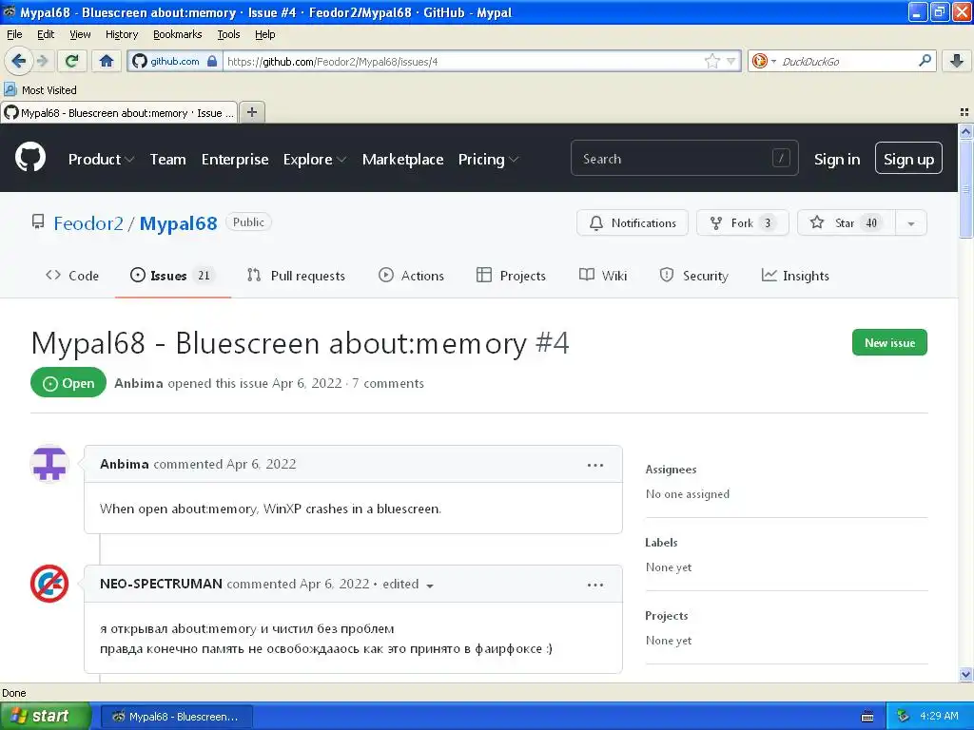The height and width of the screenshot is (730, 974).
Task: Open the Windows start button
Action: coord(45,716)
